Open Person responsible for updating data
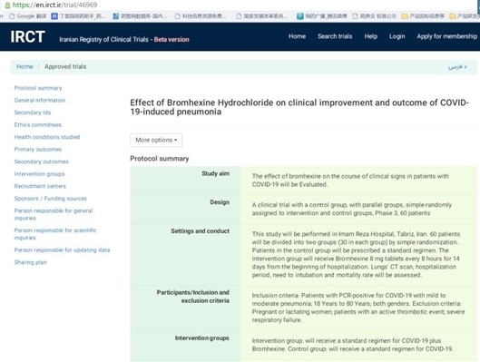 [62, 250]
